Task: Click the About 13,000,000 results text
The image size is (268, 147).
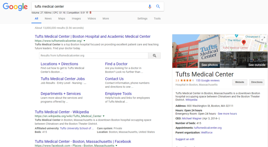Action: (x=59, y=28)
